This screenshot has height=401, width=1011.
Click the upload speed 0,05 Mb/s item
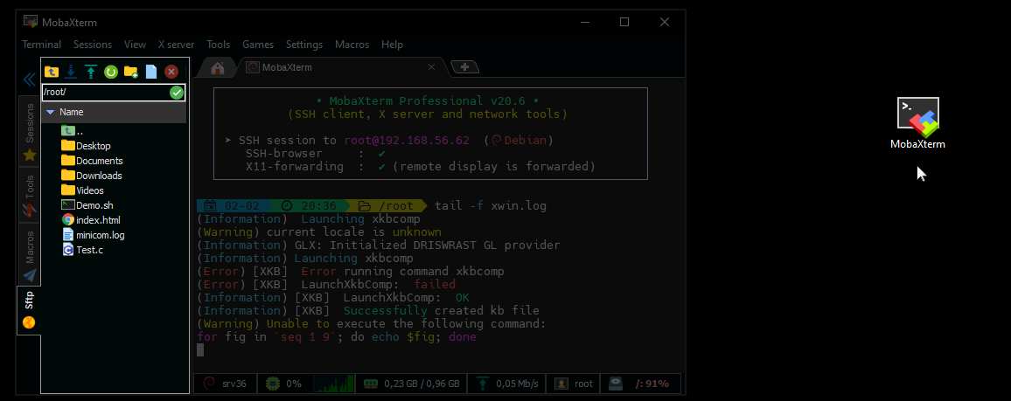506,384
